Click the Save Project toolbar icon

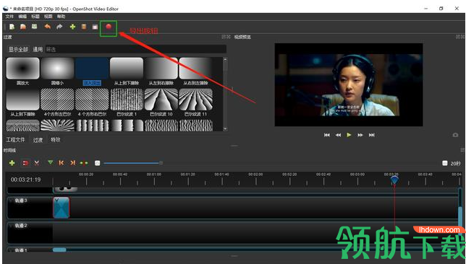[x=35, y=27]
